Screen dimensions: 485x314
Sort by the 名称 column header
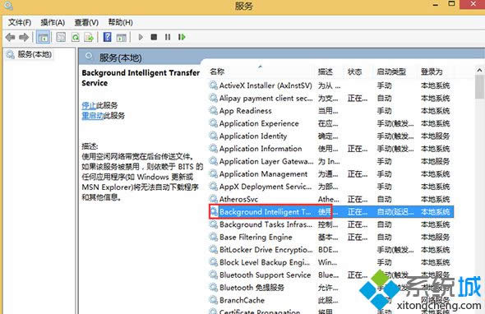pos(217,72)
